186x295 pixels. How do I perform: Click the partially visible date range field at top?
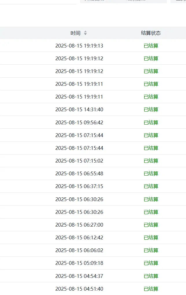point(124,1)
